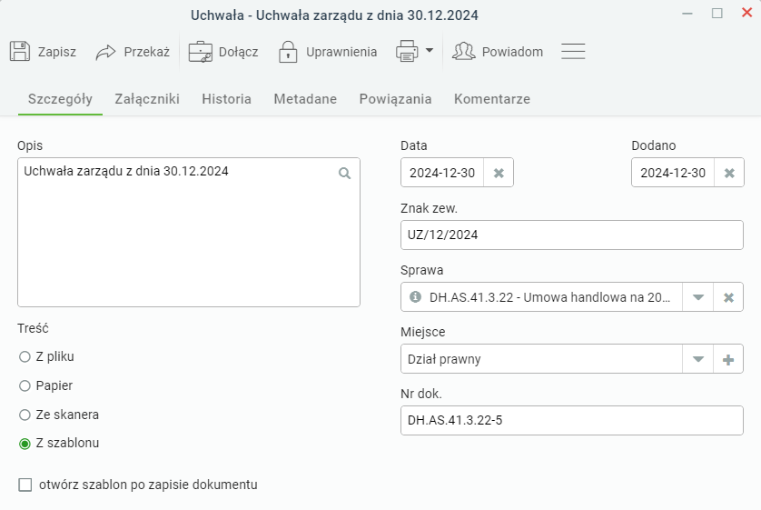Viewport: 761px width, 510px height.
Task: Click the Uprawnienia button label
Action: pyautogui.click(x=341, y=52)
